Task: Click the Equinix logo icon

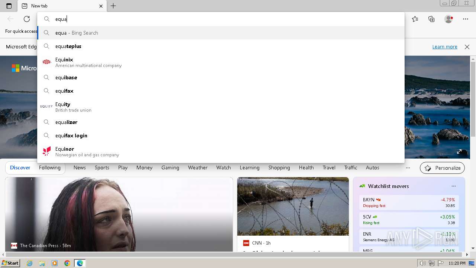Action: tap(46, 62)
